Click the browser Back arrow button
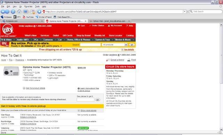This screenshot has height=135, width=223. coord(3,12)
